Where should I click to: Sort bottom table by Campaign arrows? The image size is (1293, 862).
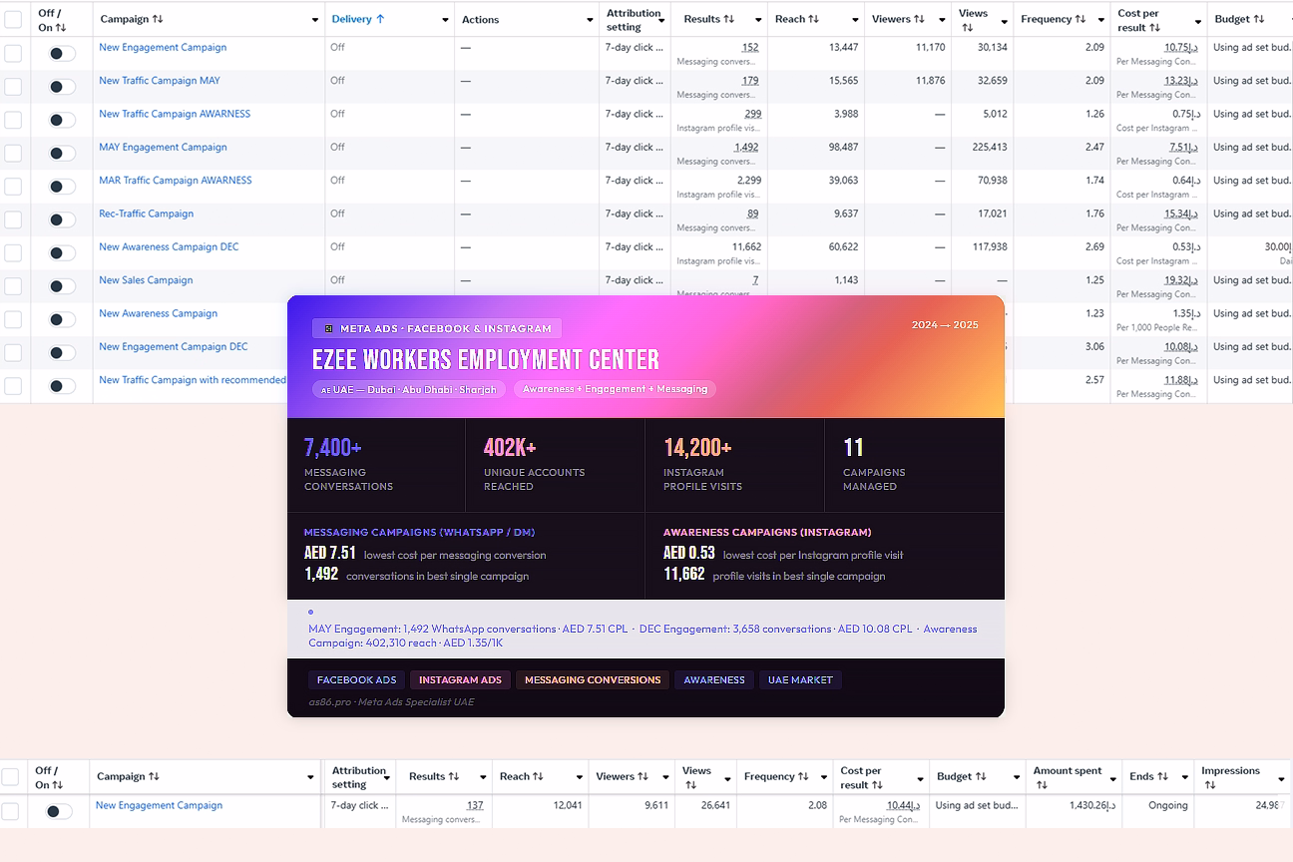tap(154, 776)
